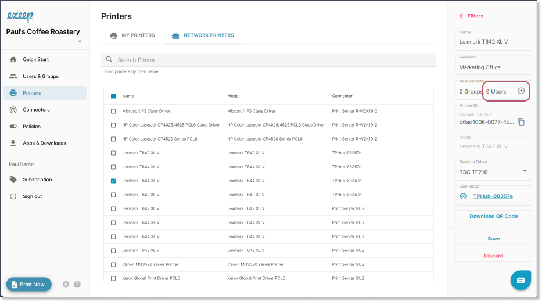Check the Microsoft PS Class Driver checkbox
This screenshot has width=542, height=302.
coord(113,112)
